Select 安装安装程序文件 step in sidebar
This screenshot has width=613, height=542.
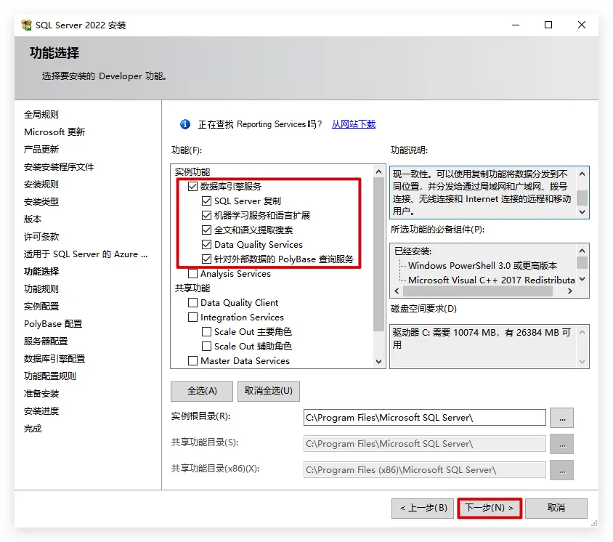(x=59, y=167)
